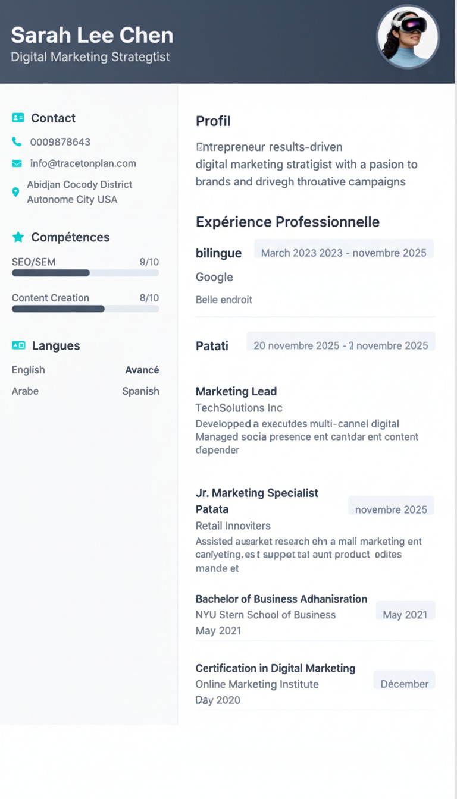457x799 pixels.
Task: Click the May 2021 date badge
Action: [405, 614]
